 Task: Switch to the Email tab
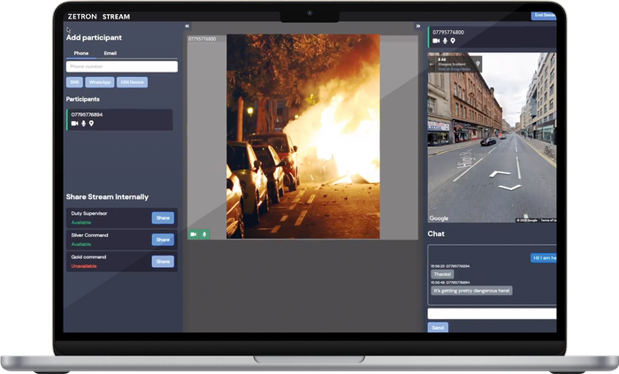click(110, 53)
